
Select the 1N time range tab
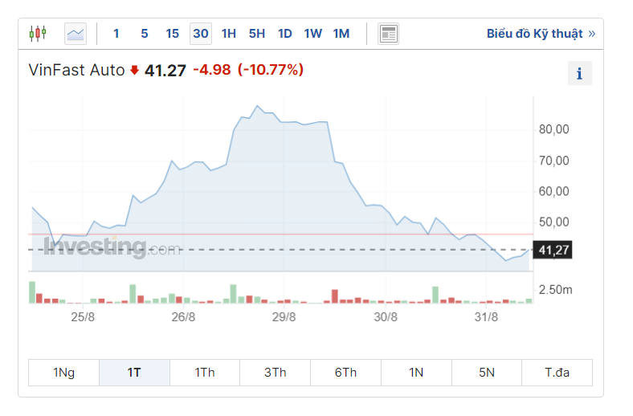[416, 373]
